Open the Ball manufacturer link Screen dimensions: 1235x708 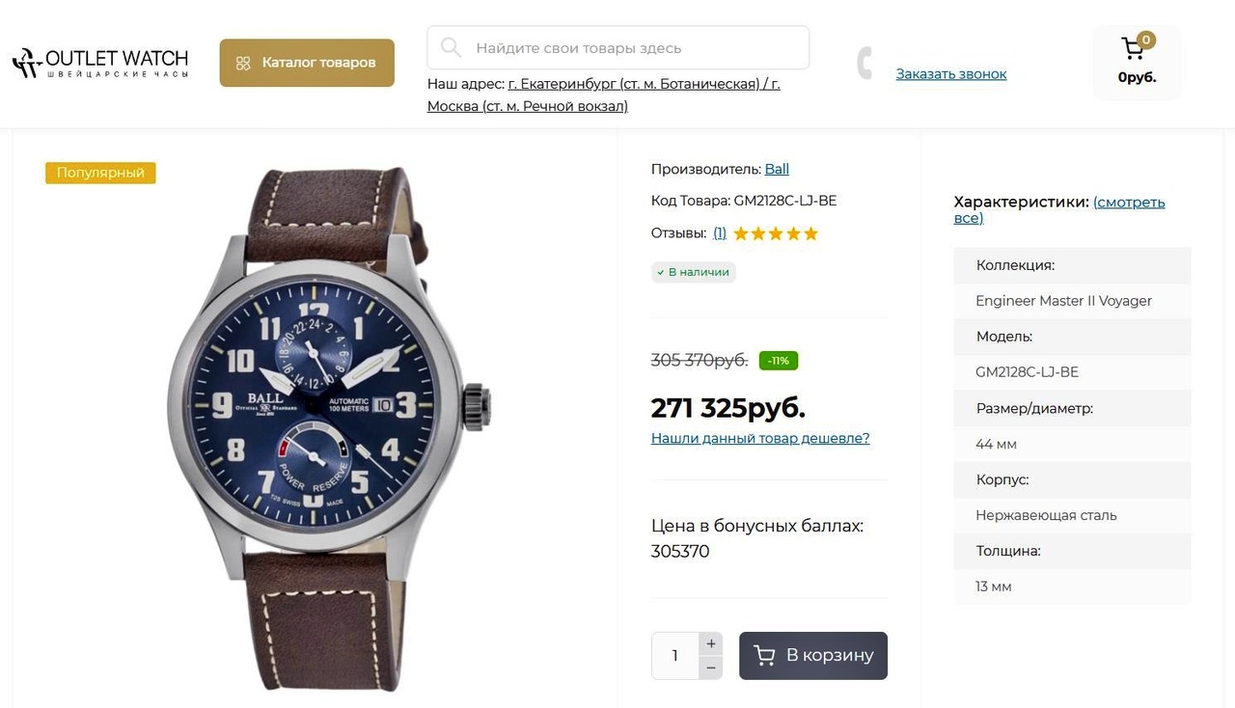[x=777, y=170]
